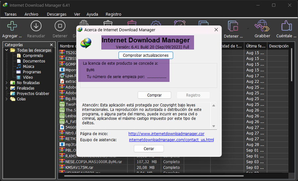298x181 pixels.
Task: Open the Descargas menu
Action: pos(57,14)
